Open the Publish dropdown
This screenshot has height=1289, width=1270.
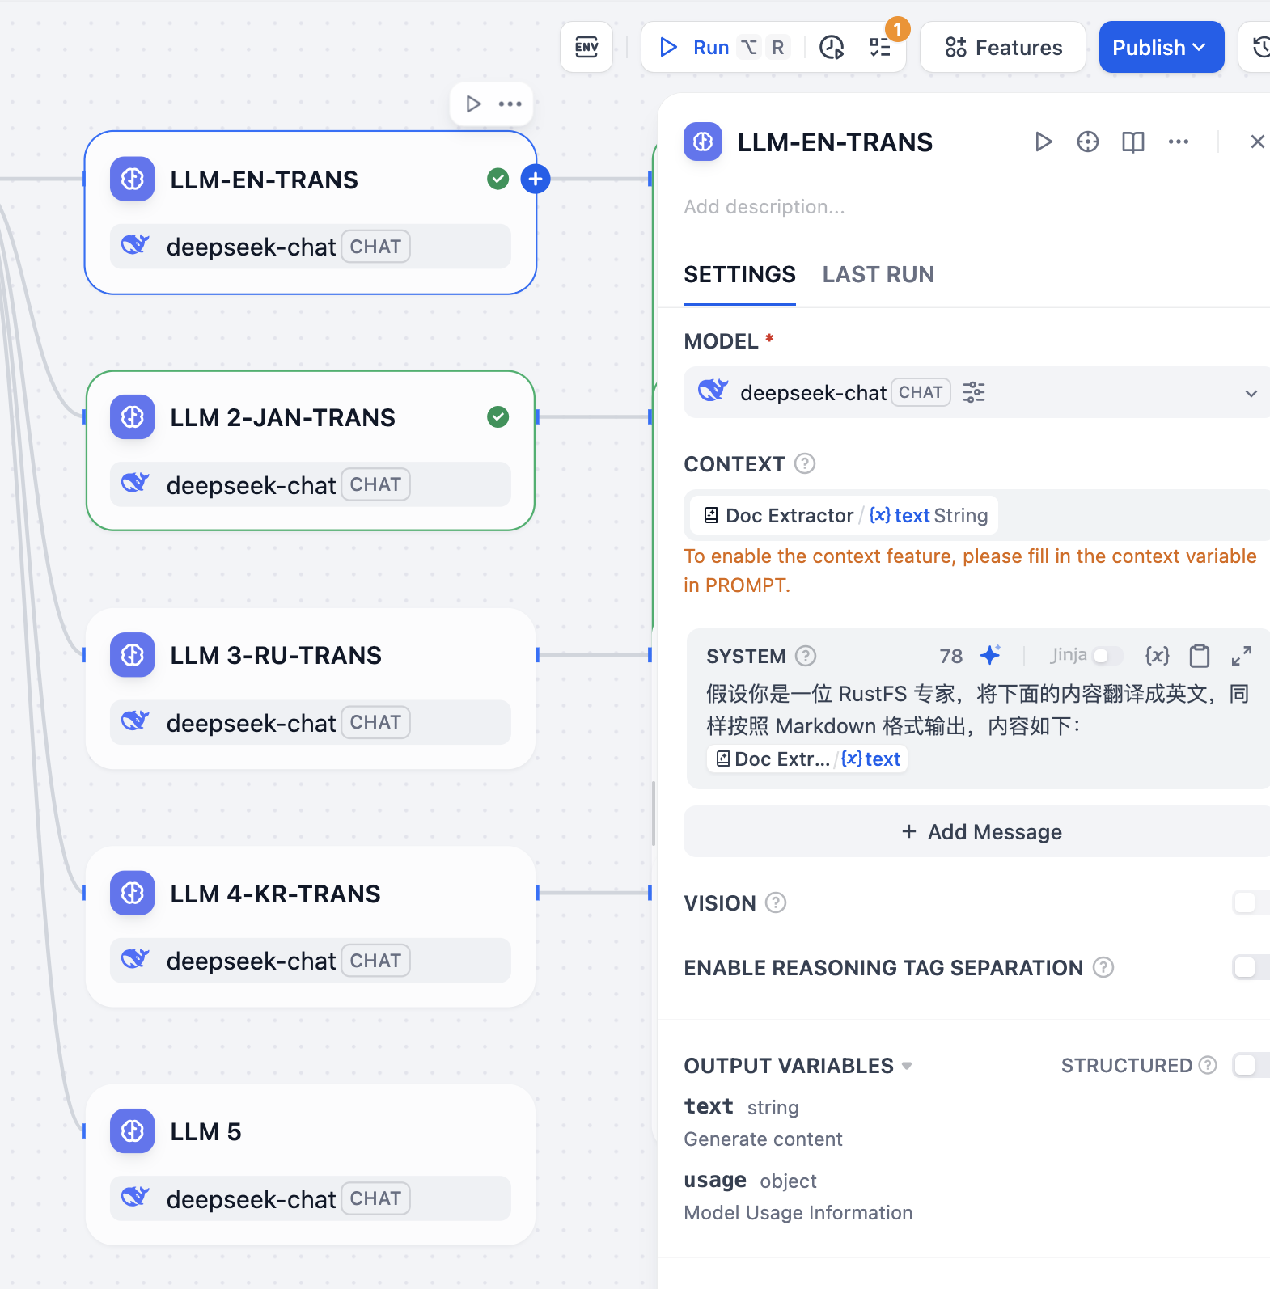1161,48
